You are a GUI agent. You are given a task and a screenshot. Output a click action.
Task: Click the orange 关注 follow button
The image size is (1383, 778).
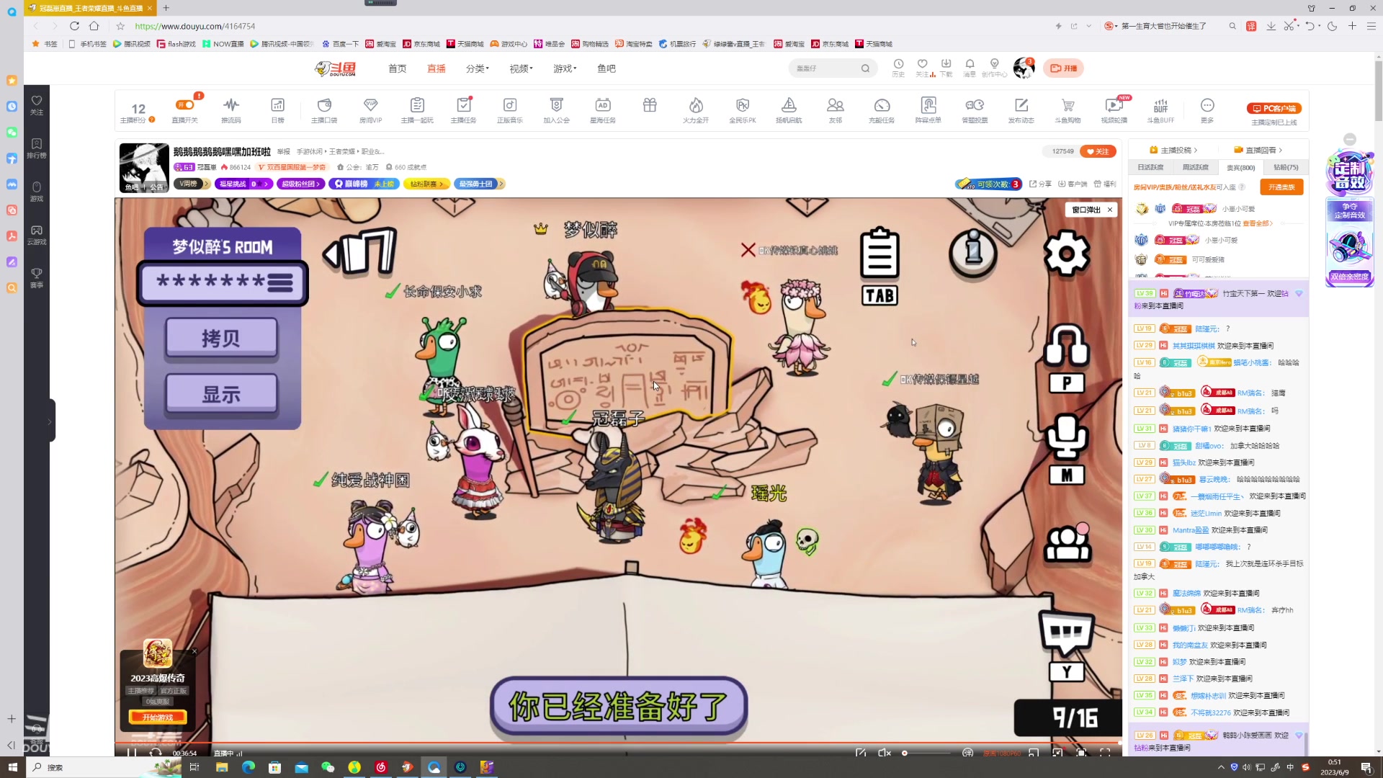click(1098, 151)
